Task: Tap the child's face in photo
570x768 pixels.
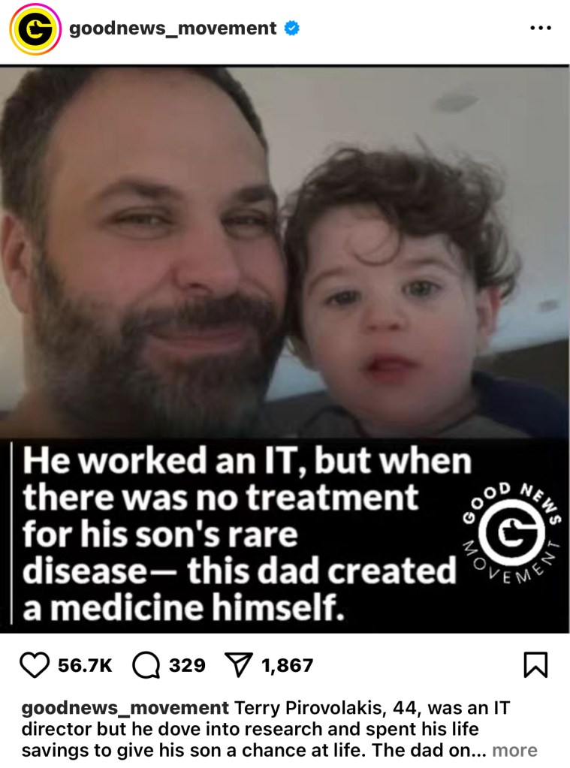Action: 392,314
